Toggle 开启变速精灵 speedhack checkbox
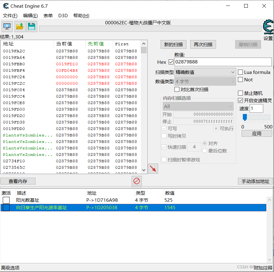 [240, 100]
